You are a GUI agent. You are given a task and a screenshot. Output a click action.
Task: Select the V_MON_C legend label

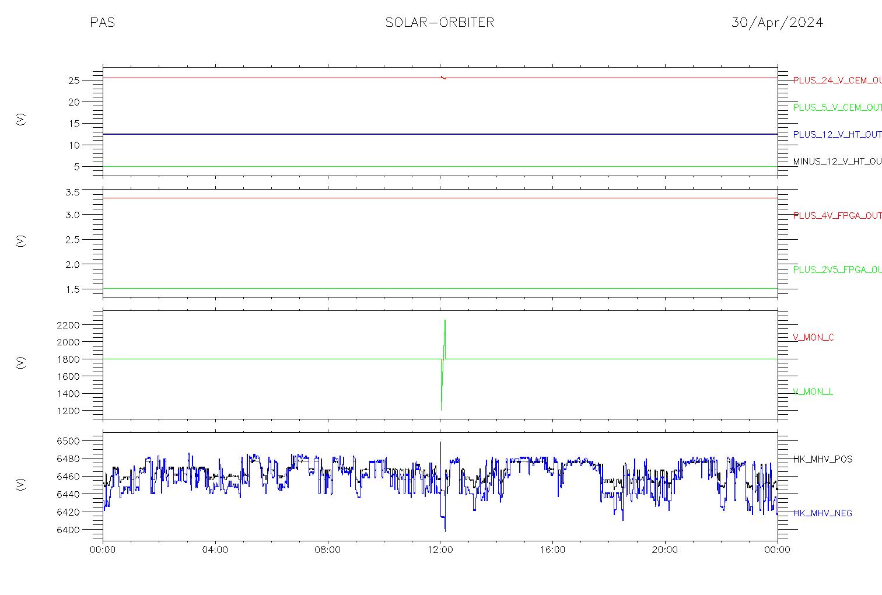point(813,337)
